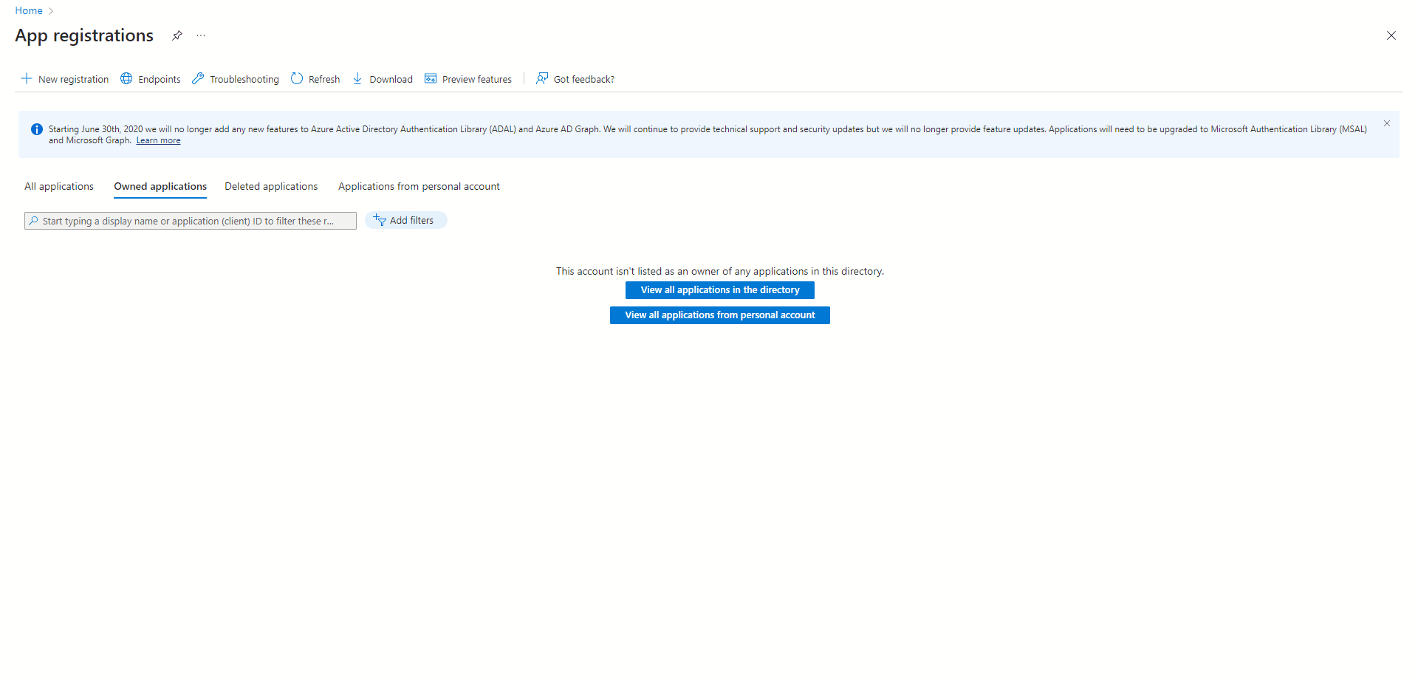1418x683 pixels.
Task: View all applications in the directory
Action: click(719, 289)
